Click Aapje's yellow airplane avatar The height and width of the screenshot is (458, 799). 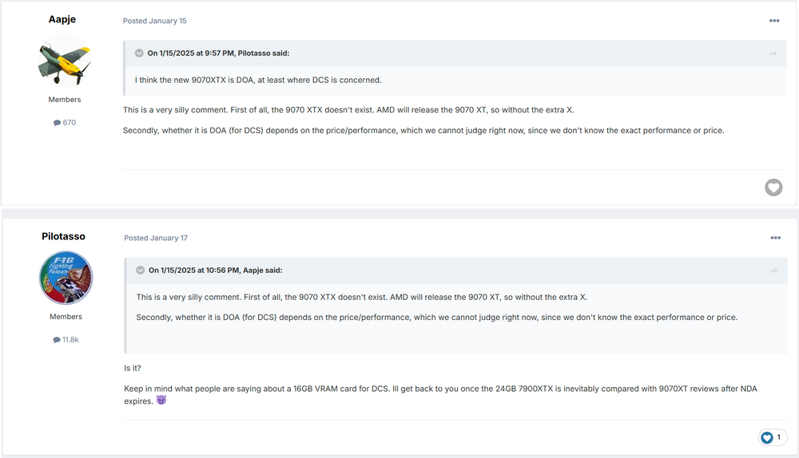[x=66, y=61]
